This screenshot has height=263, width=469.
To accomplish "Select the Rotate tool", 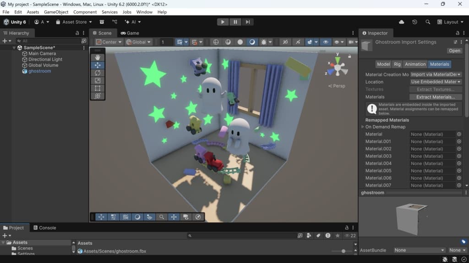I will pos(98,73).
